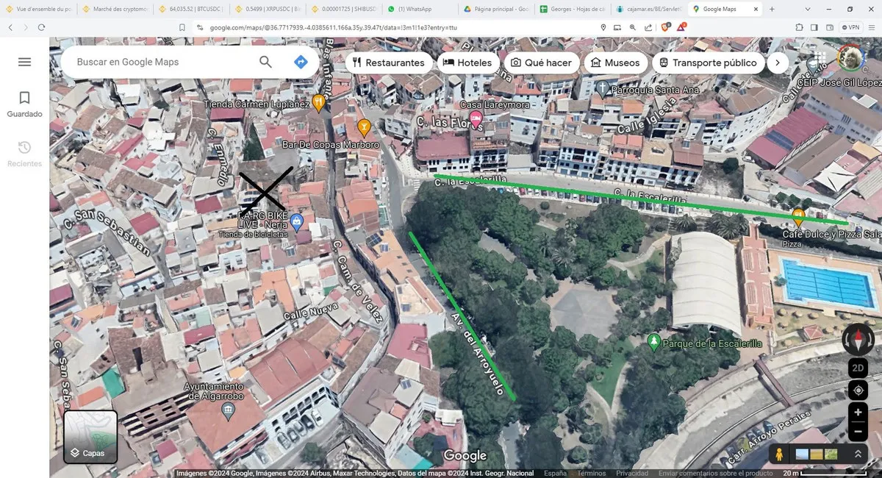This screenshot has width=882, height=478.
Task: Select the Street View pegman icon
Action: coord(778,454)
